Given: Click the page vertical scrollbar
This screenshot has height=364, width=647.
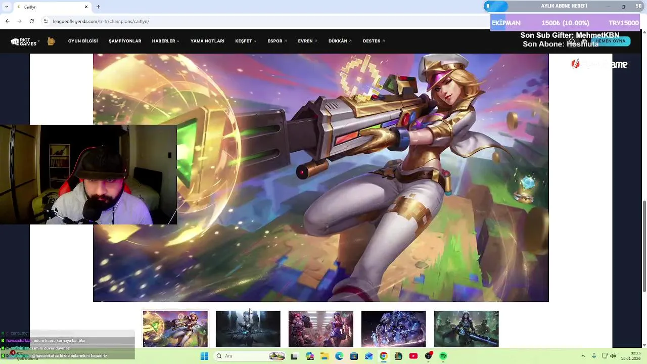Looking at the screenshot, I should [x=644, y=246].
